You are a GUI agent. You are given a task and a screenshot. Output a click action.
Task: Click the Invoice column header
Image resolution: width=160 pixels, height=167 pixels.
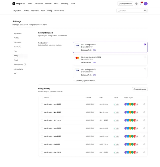(47, 98)
